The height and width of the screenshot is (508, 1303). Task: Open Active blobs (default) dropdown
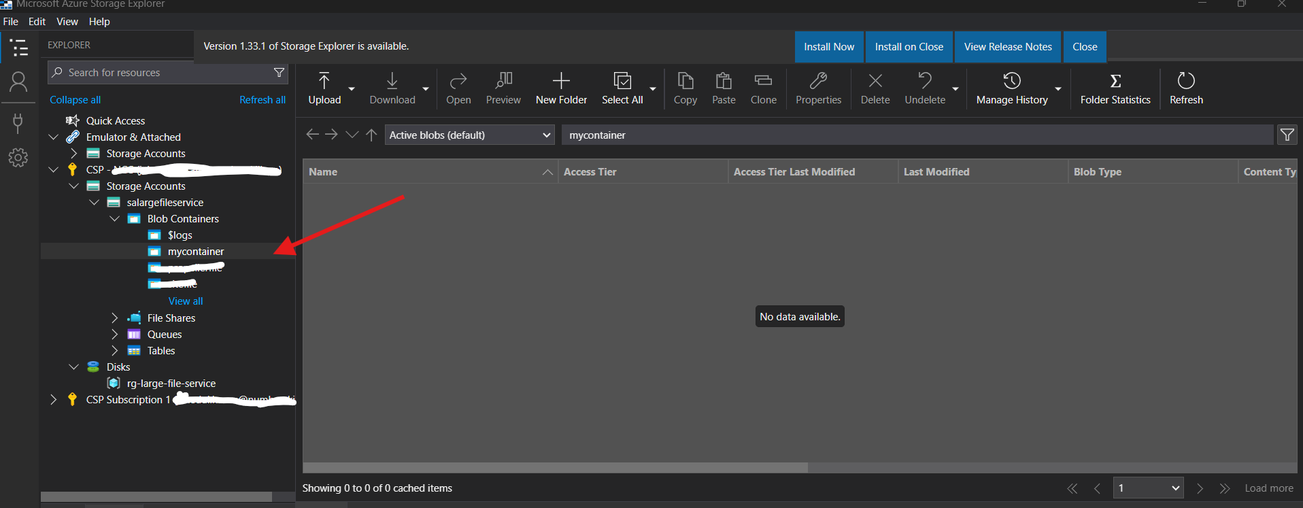click(470, 135)
